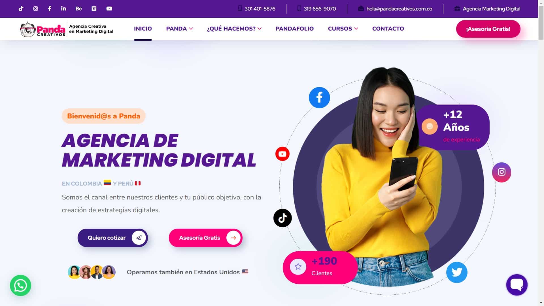Open the TikTok icon in top bar
The image size is (544, 306).
[x=21, y=9]
